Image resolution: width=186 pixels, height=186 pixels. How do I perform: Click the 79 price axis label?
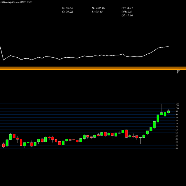(x=177, y=124)
